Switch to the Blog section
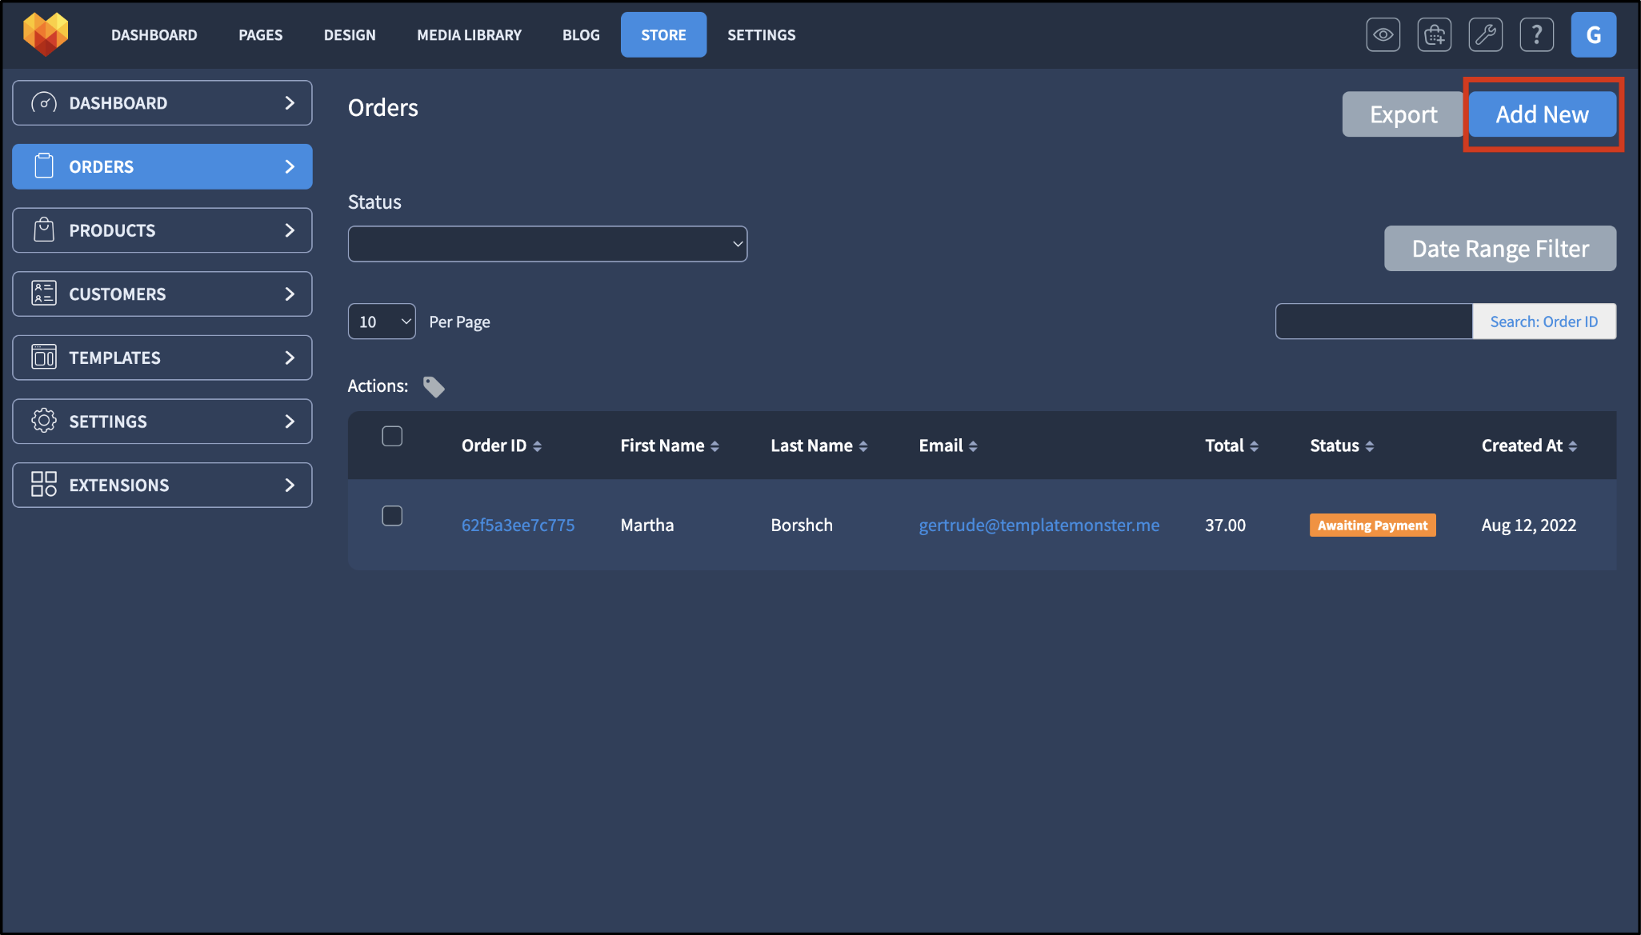The image size is (1641, 935). pyautogui.click(x=581, y=34)
